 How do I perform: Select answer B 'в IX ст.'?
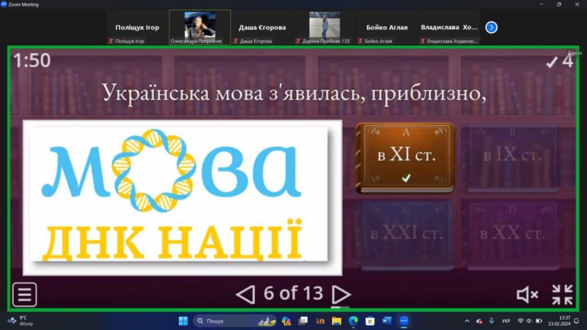pos(511,158)
